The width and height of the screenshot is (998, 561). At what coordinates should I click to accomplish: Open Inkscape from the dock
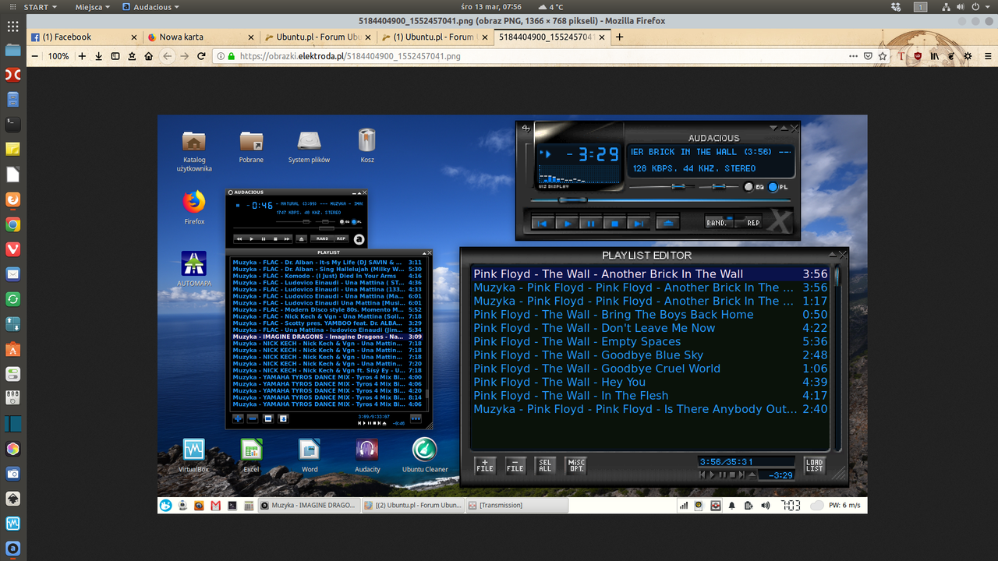[x=12, y=499]
